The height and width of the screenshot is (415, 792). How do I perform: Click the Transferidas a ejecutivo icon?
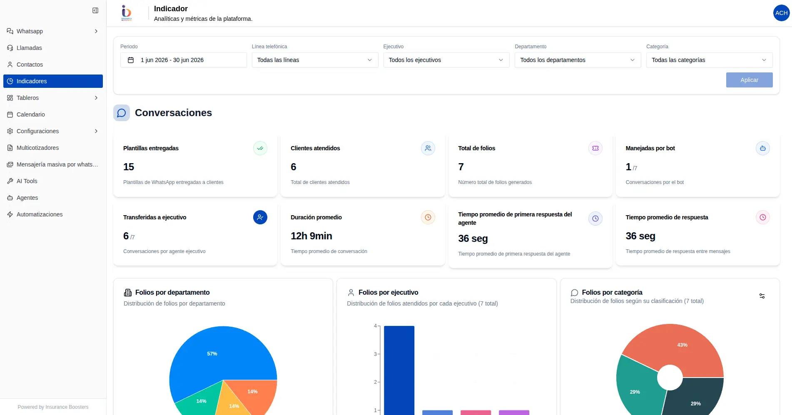coord(260,217)
